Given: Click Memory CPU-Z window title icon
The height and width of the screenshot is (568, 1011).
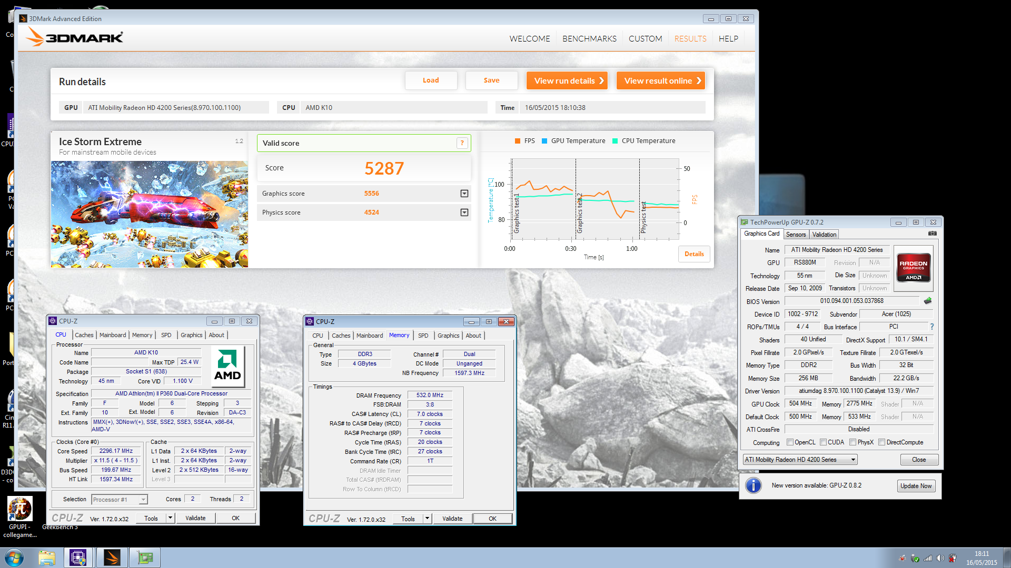Looking at the screenshot, I should coord(310,321).
